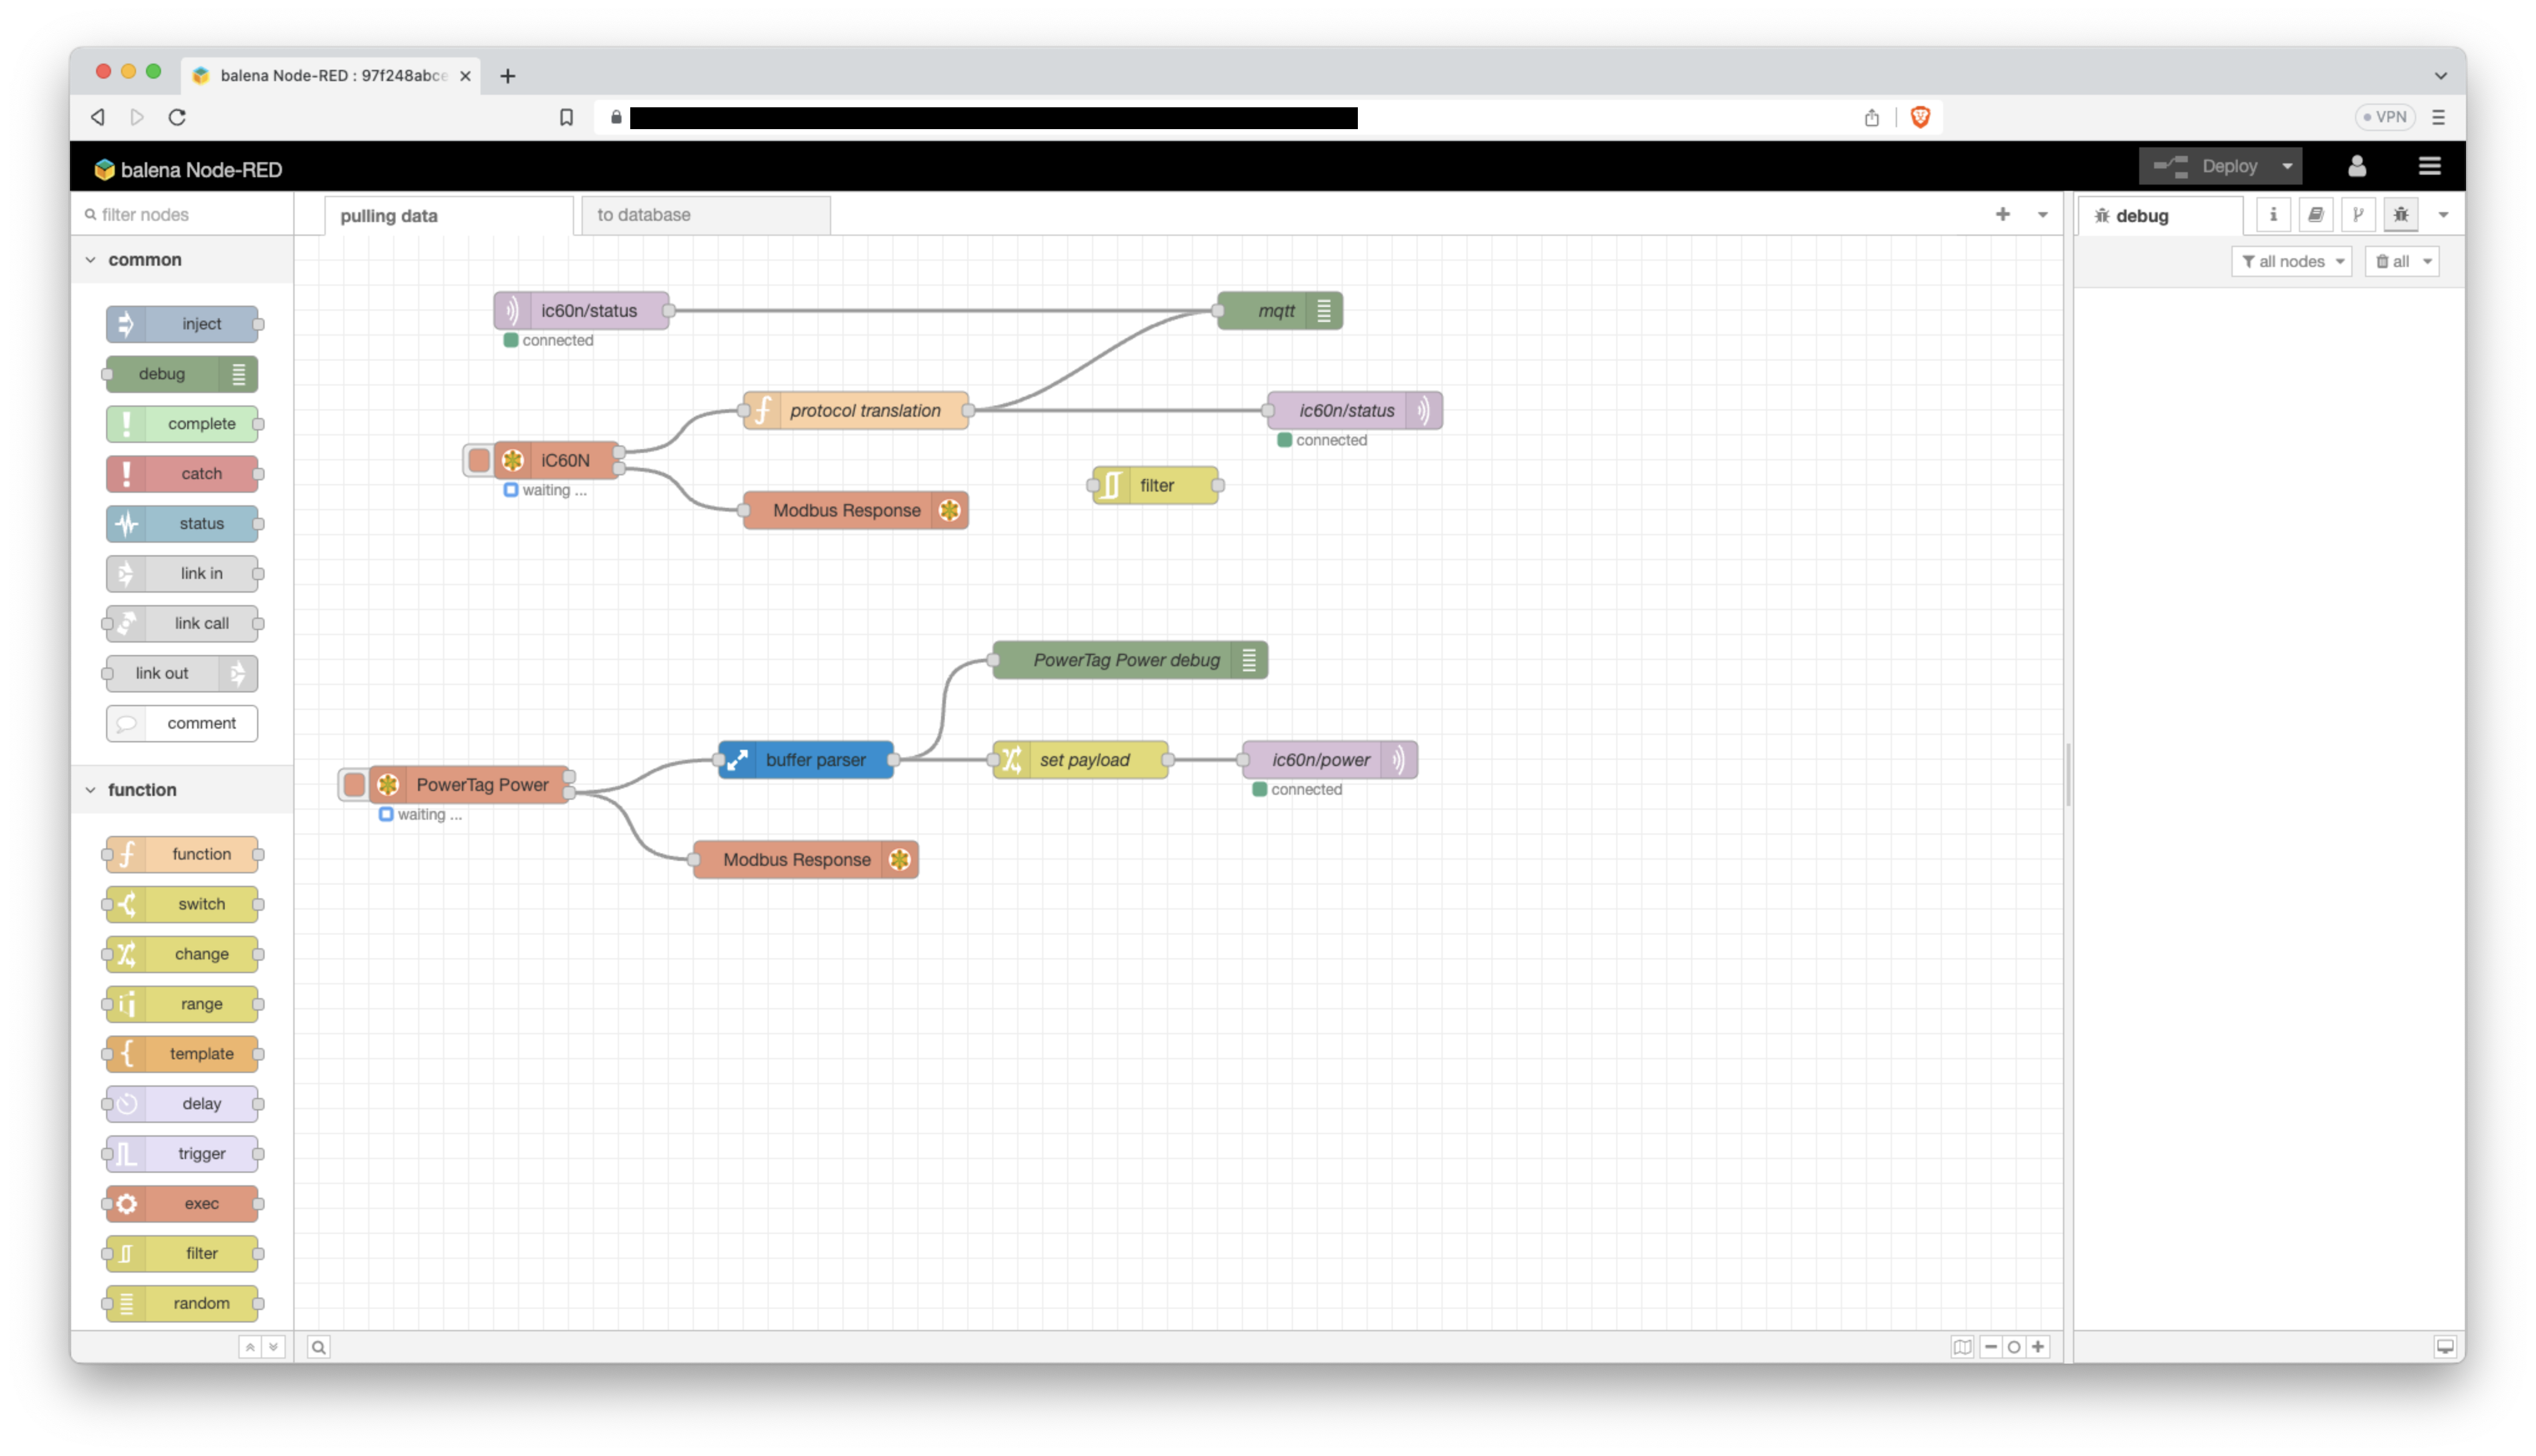
Task: Add a new flow with the plus icon
Action: [x=2003, y=214]
